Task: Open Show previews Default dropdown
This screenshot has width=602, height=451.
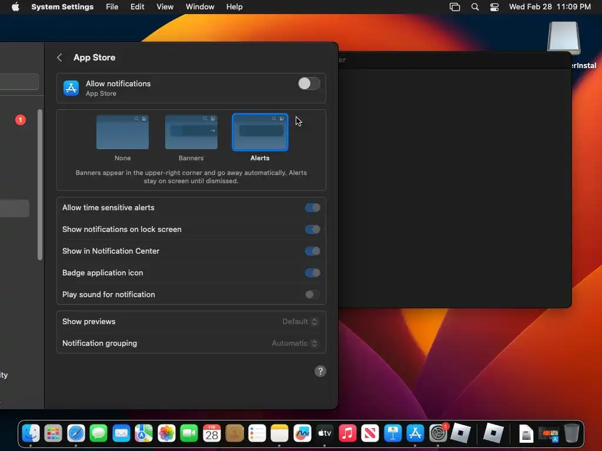Action: (x=300, y=321)
